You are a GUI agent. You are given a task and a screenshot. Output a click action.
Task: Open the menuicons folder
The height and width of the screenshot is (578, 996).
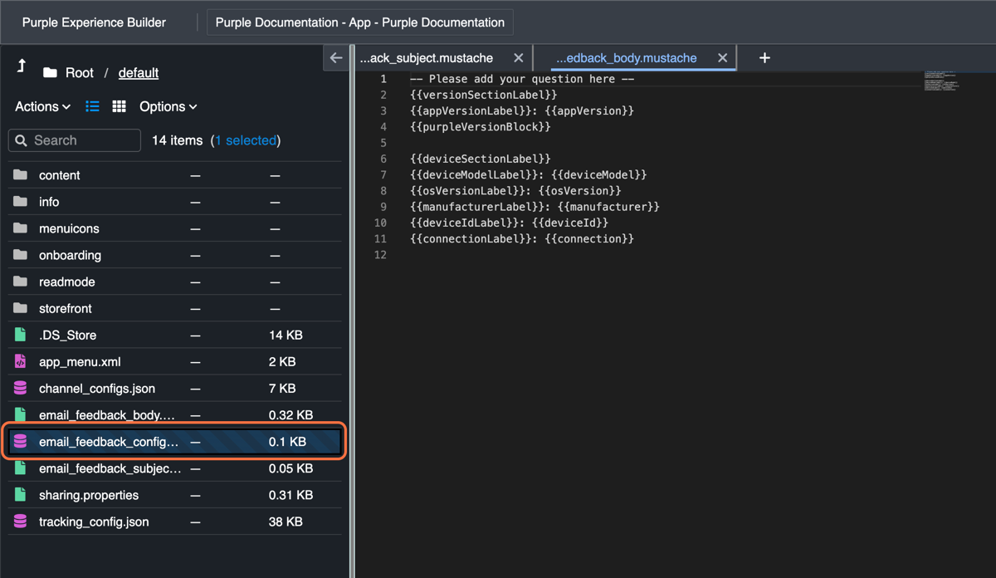pyautogui.click(x=69, y=228)
